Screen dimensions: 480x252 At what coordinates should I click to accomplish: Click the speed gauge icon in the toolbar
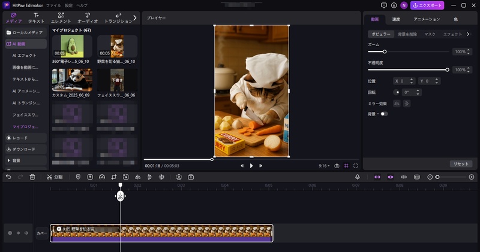click(x=102, y=177)
